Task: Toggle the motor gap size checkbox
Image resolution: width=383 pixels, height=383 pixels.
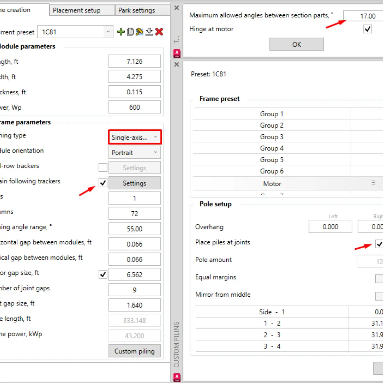Action: [x=103, y=274]
